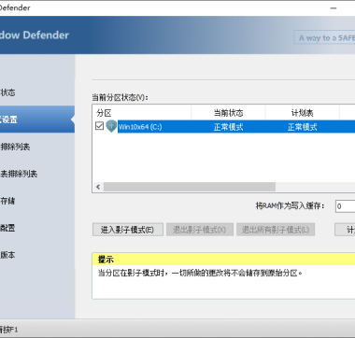Open the 排除列表 sidebar item
The image size is (355, 338).
36,147
